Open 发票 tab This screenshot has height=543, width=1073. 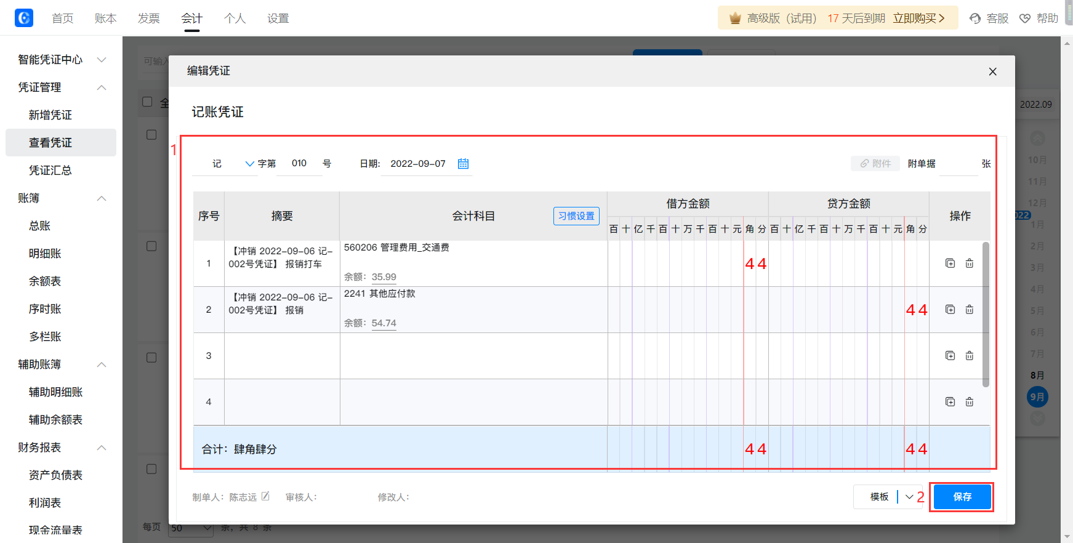(149, 18)
